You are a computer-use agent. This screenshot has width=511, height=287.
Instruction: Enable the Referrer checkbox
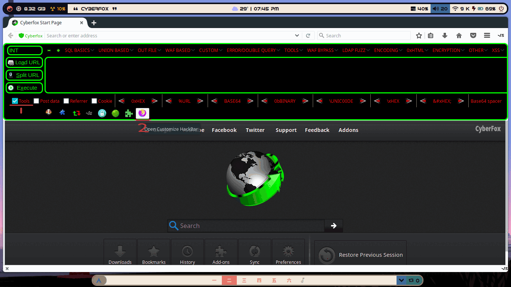coord(66,101)
